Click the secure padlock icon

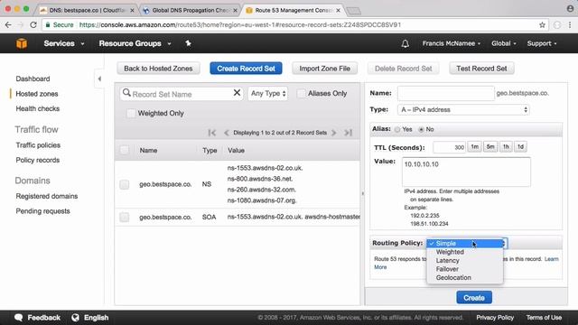[x=48, y=25]
